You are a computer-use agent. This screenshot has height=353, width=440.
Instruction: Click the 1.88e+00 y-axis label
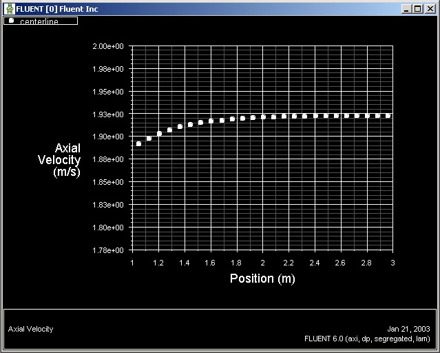(108, 159)
